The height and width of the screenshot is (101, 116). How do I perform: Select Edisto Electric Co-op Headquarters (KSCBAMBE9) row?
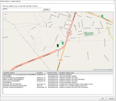pos(58,74)
